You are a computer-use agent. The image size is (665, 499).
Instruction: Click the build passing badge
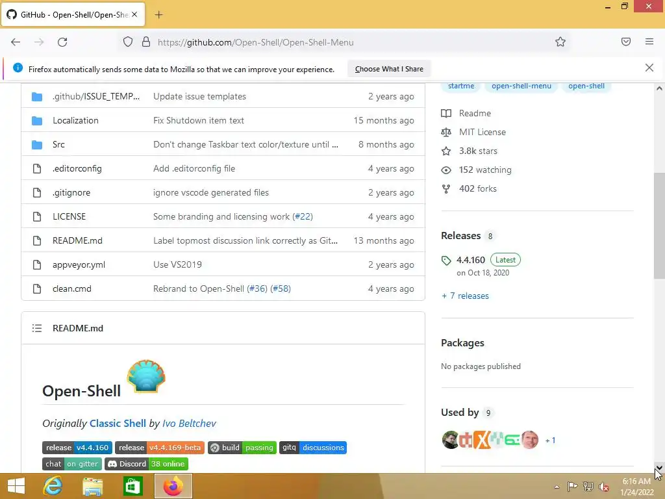point(242,448)
